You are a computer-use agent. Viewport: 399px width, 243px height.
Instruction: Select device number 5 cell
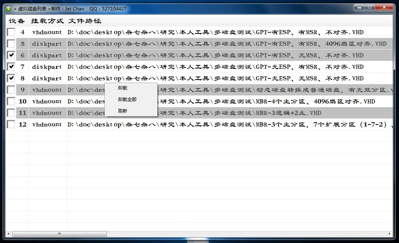[x=22, y=44]
